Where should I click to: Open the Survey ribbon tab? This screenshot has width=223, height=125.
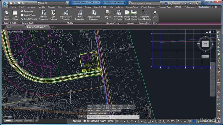pyautogui.click(x=88, y=7)
